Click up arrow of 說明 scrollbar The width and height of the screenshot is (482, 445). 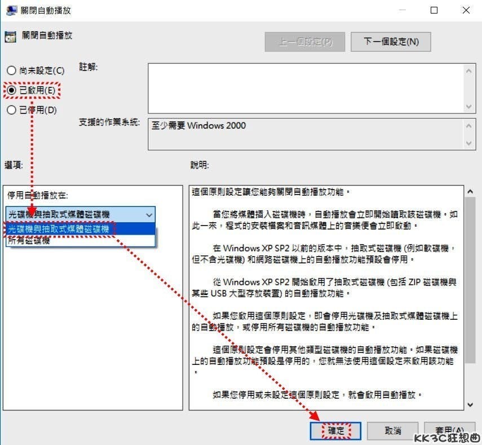(x=470, y=192)
